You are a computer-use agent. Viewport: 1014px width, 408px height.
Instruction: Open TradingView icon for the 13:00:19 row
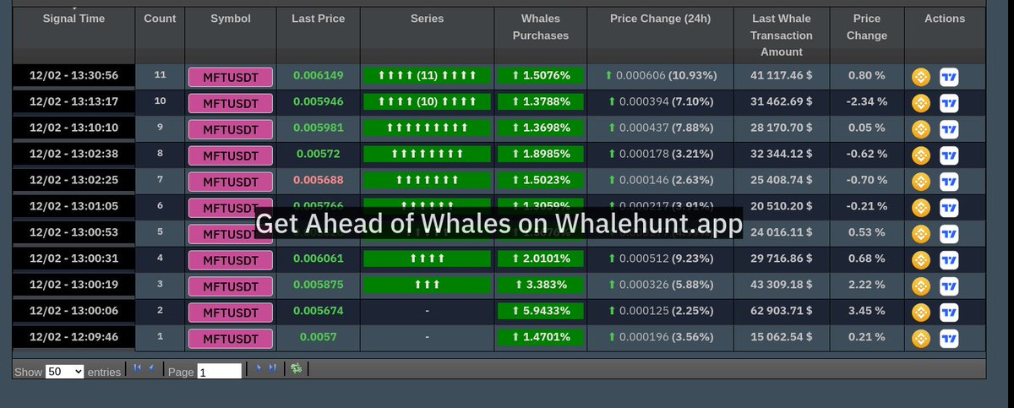[949, 286]
